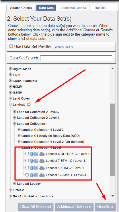Open info for Landsat 4-5 TM C1 Level-1
The image size is (119, 212).
(32, 168)
